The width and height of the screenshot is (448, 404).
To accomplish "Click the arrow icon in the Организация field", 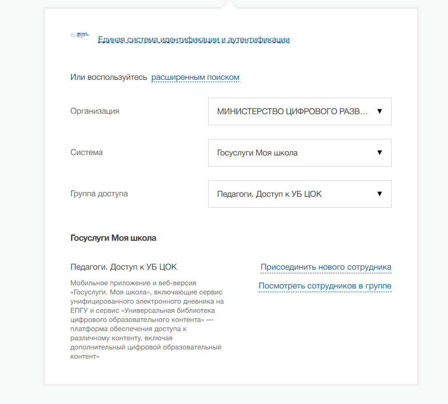I will point(379,111).
